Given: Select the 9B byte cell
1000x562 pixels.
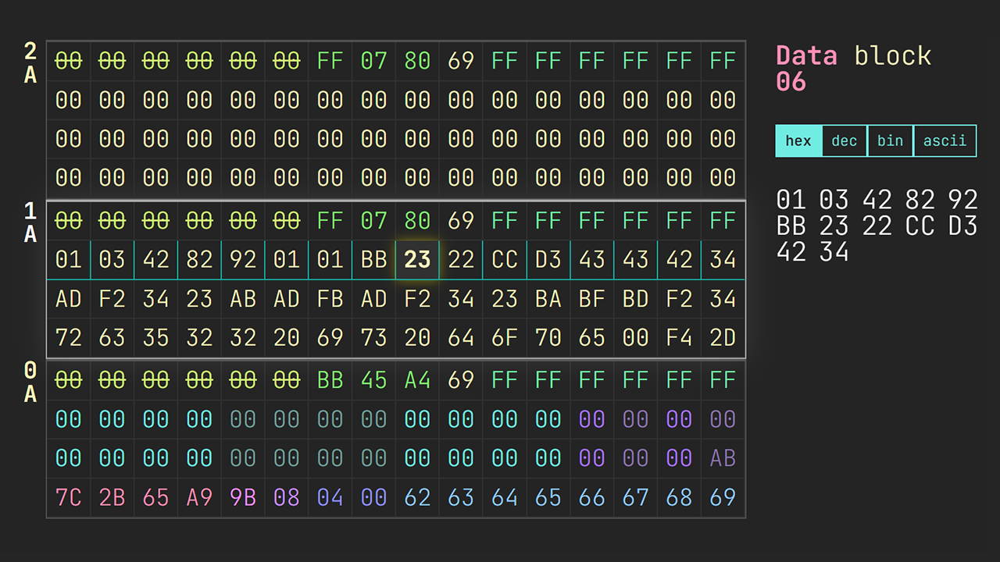Looking at the screenshot, I should coord(243,498).
